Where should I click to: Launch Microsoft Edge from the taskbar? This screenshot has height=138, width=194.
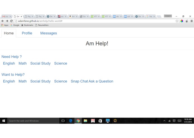(71, 121)
